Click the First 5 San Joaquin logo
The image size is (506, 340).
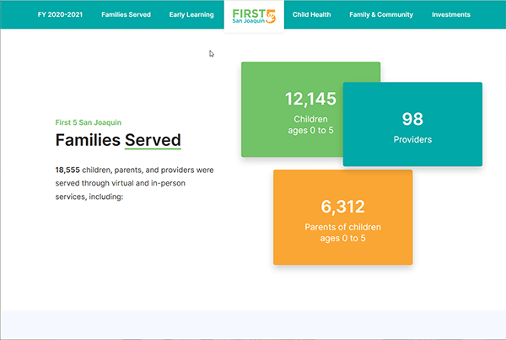point(254,16)
